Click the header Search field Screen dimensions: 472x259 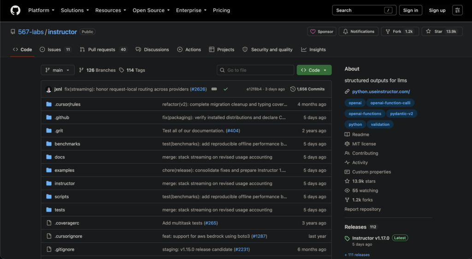pyautogui.click(x=364, y=10)
